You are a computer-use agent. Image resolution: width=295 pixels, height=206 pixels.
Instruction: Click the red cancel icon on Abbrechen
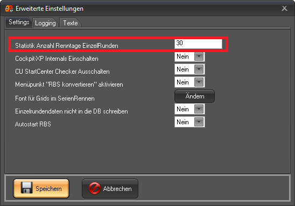coord(95,188)
